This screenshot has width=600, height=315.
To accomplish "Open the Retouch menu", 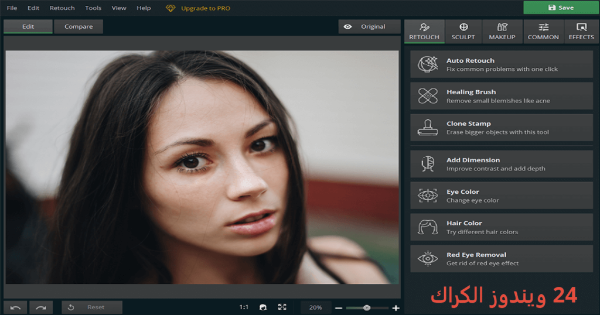I will tap(62, 8).
